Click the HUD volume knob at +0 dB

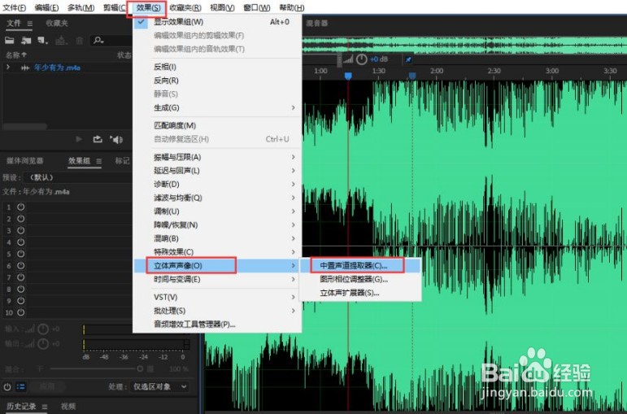pyautogui.click(x=362, y=59)
